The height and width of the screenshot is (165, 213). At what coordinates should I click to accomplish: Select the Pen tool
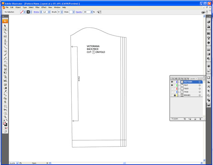click(5, 40)
